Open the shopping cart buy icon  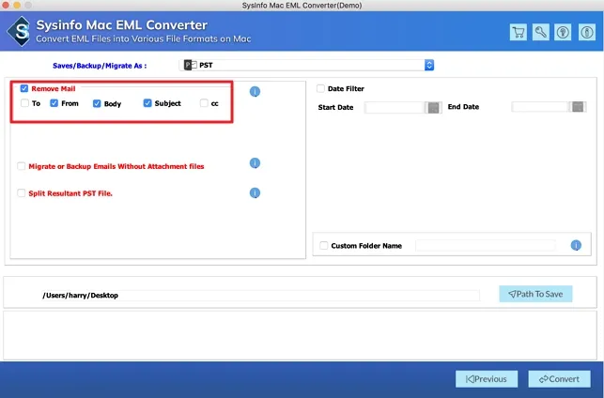(519, 32)
